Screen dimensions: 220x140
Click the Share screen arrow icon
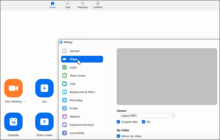pos(44,121)
